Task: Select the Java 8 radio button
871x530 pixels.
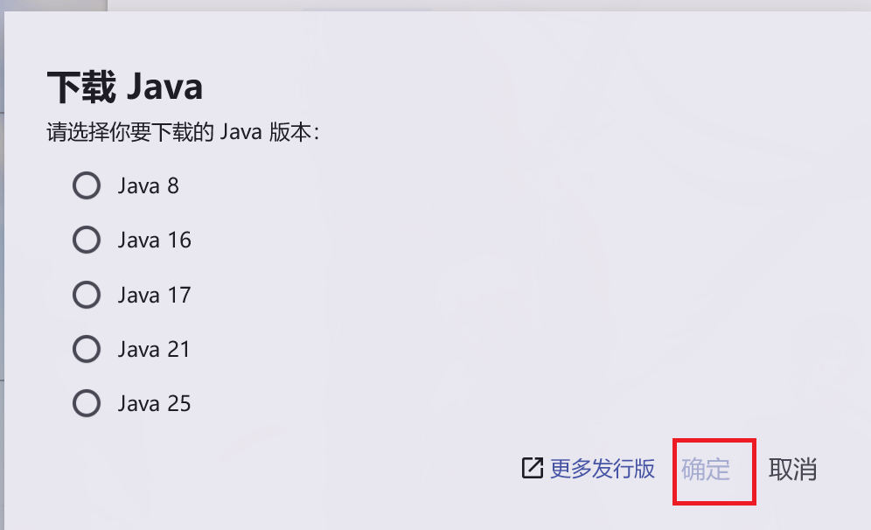Action: coord(87,185)
